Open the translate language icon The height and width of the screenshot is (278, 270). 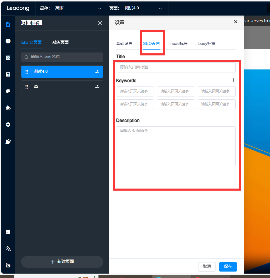8,249
